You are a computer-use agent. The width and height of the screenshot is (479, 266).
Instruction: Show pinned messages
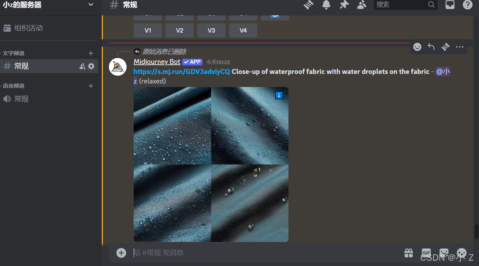pos(344,5)
